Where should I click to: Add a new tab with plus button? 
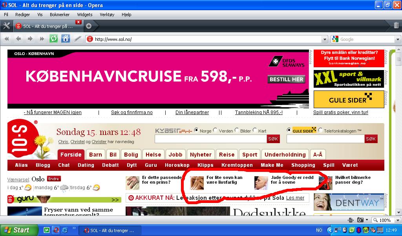pyautogui.click(x=89, y=26)
